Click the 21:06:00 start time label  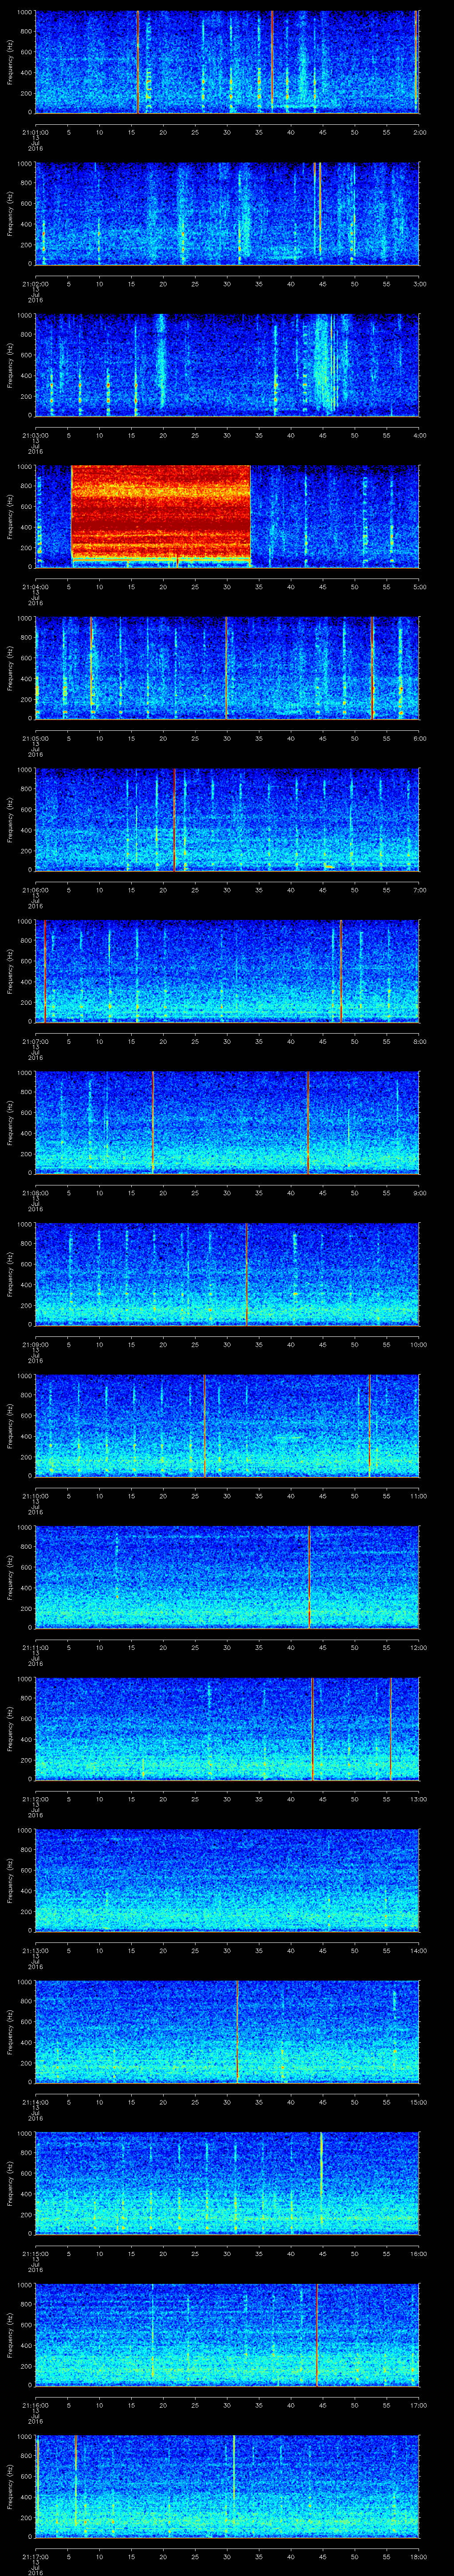pos(35,890)
